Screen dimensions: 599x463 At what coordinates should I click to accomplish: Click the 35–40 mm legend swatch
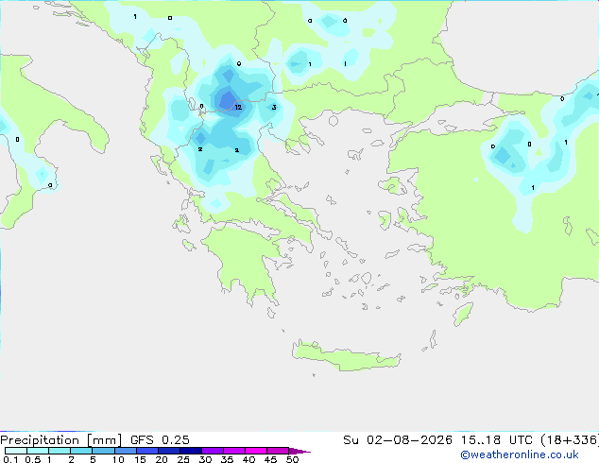click(233, 451)
